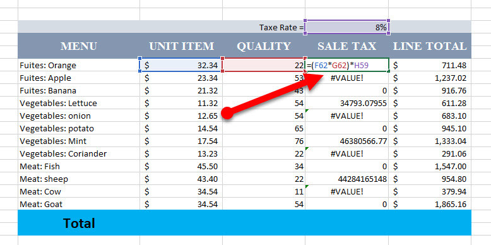Click the formula cell =(F62*G62)*H59
The image size is (491, 245).
pos(347,65)
